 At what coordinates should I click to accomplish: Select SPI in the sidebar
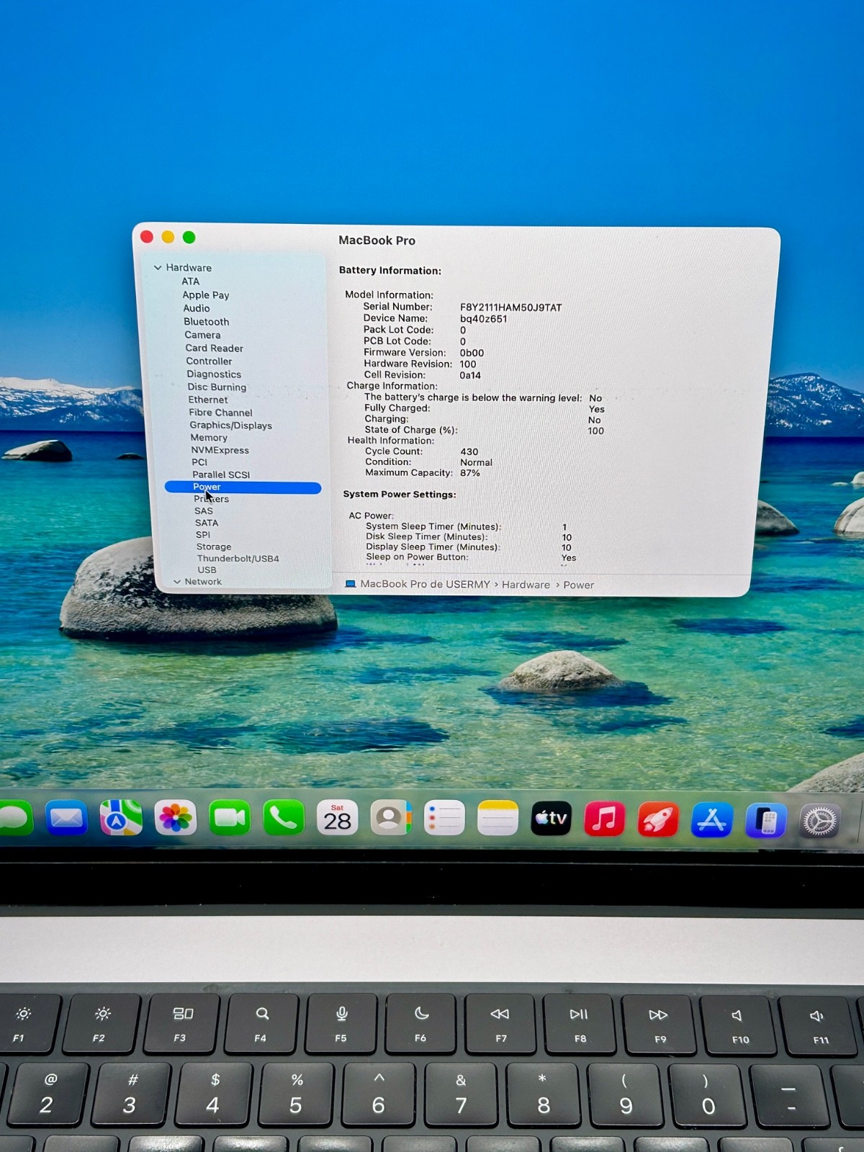(x=203, y=535)
